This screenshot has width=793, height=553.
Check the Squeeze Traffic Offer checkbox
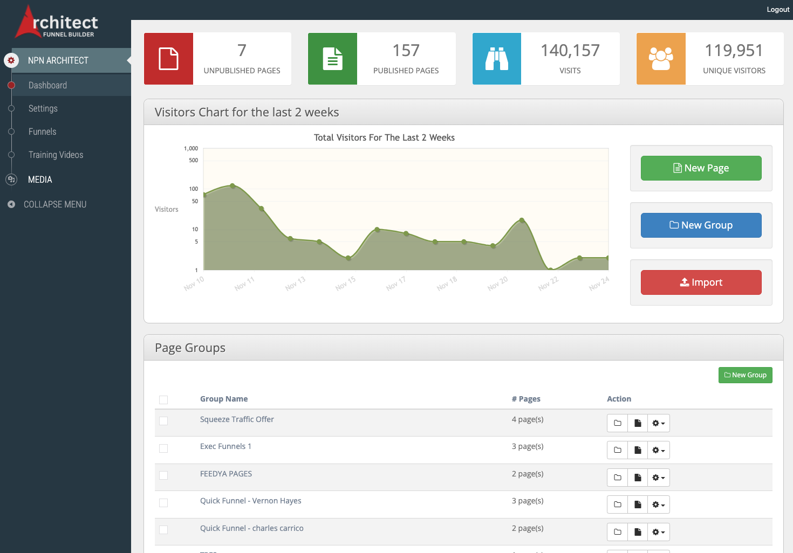point(163,421)
